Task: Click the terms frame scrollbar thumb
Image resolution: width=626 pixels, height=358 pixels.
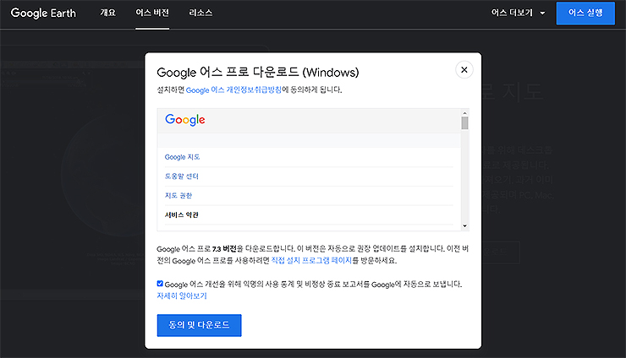Action: [x=464, y=122]
